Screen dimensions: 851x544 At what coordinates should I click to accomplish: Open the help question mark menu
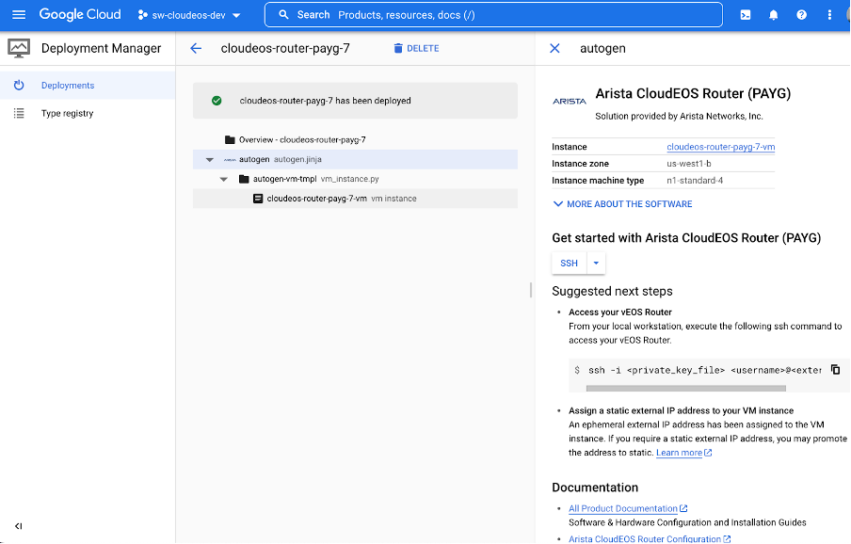click(802, 15)
